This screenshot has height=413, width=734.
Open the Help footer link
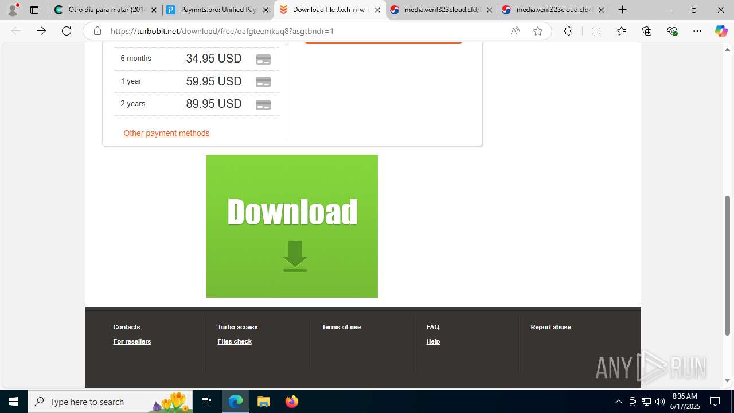tap(433, 341)
